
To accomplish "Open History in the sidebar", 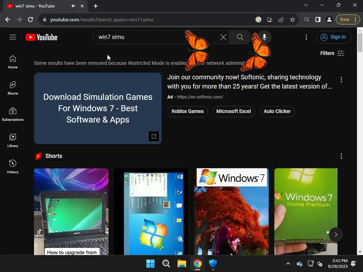I will [x=13, y=166].
